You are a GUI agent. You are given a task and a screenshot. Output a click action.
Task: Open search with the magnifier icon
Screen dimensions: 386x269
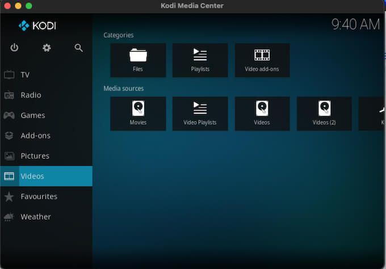[78, 48]
